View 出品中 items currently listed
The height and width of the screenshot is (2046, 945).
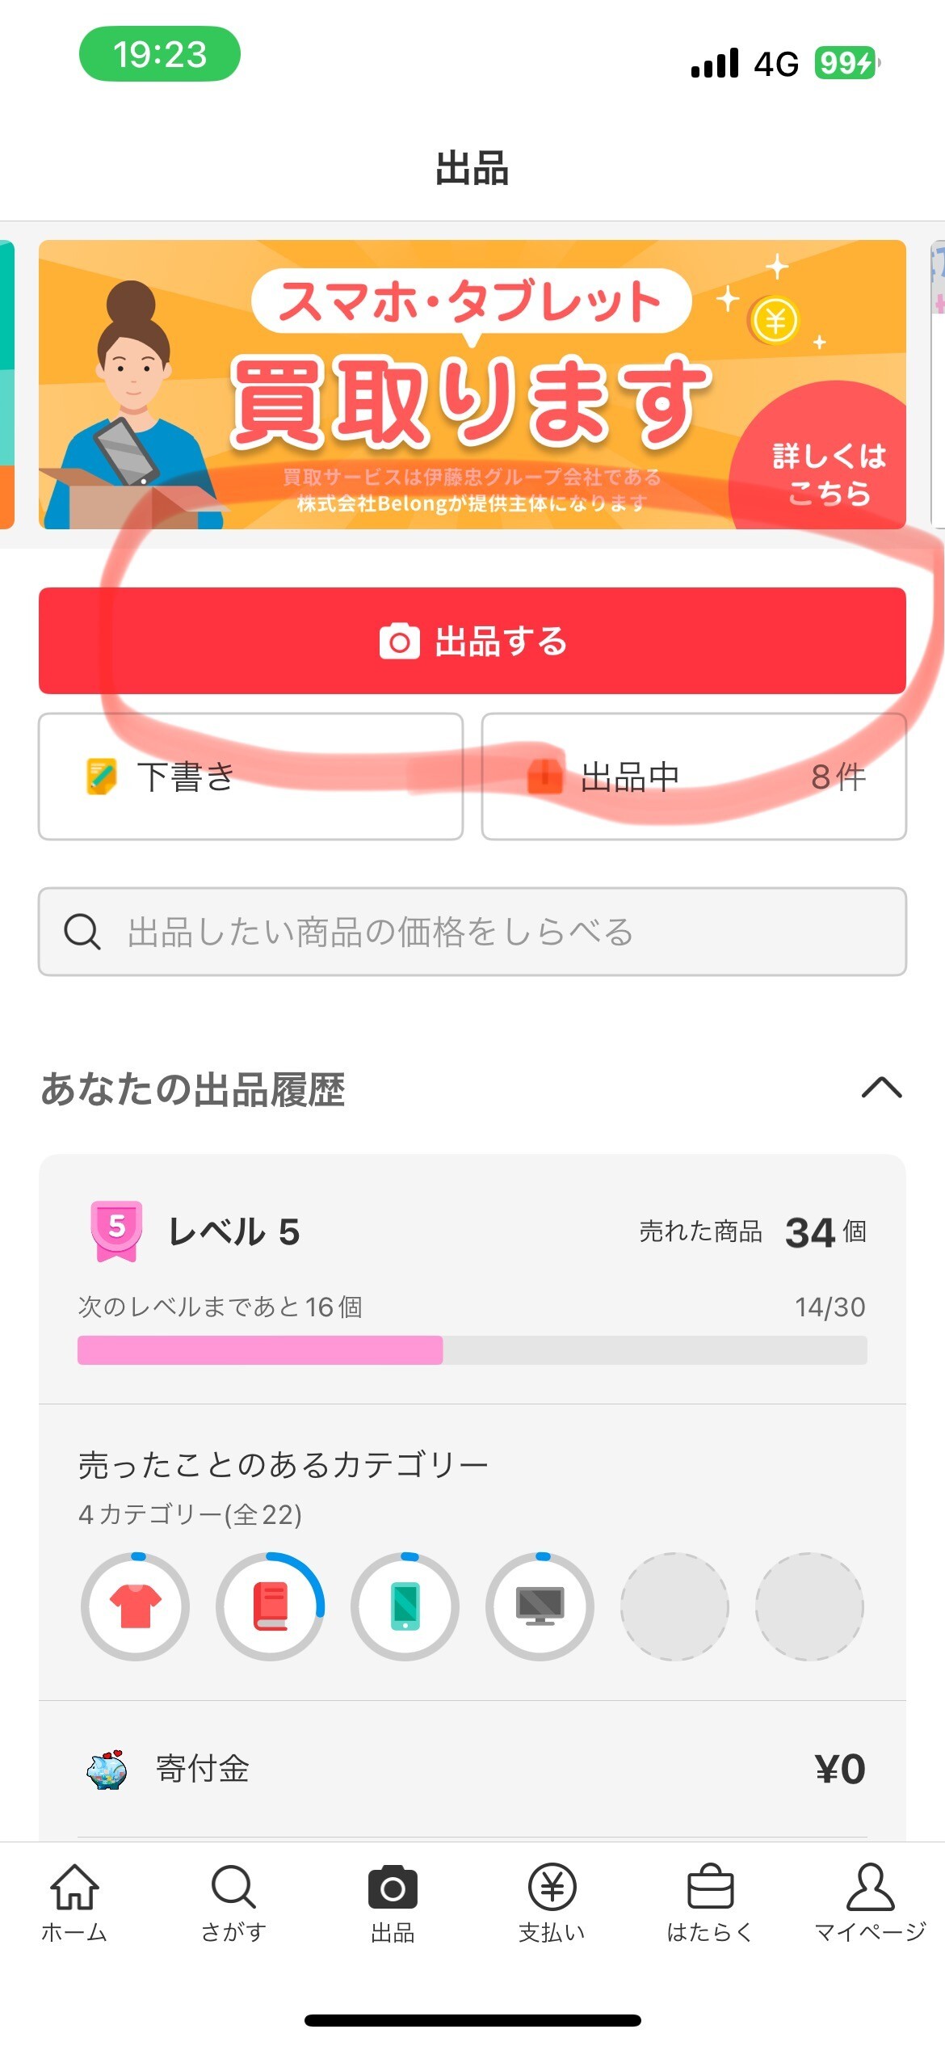pyautogui.click(x=694, y=777)
